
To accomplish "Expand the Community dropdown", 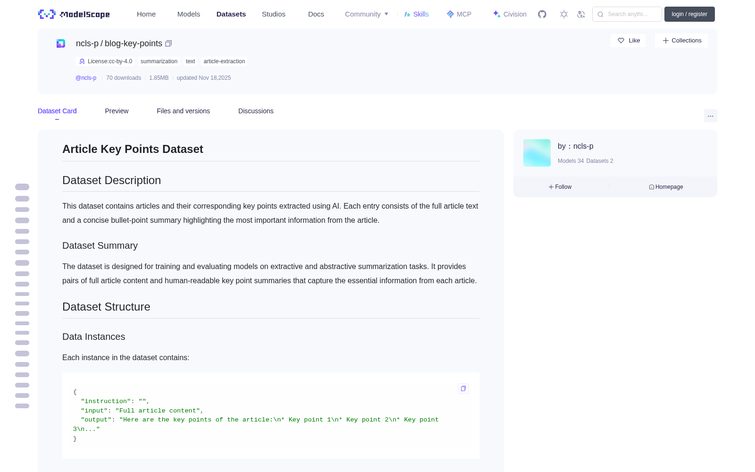I will pos(367,14).
